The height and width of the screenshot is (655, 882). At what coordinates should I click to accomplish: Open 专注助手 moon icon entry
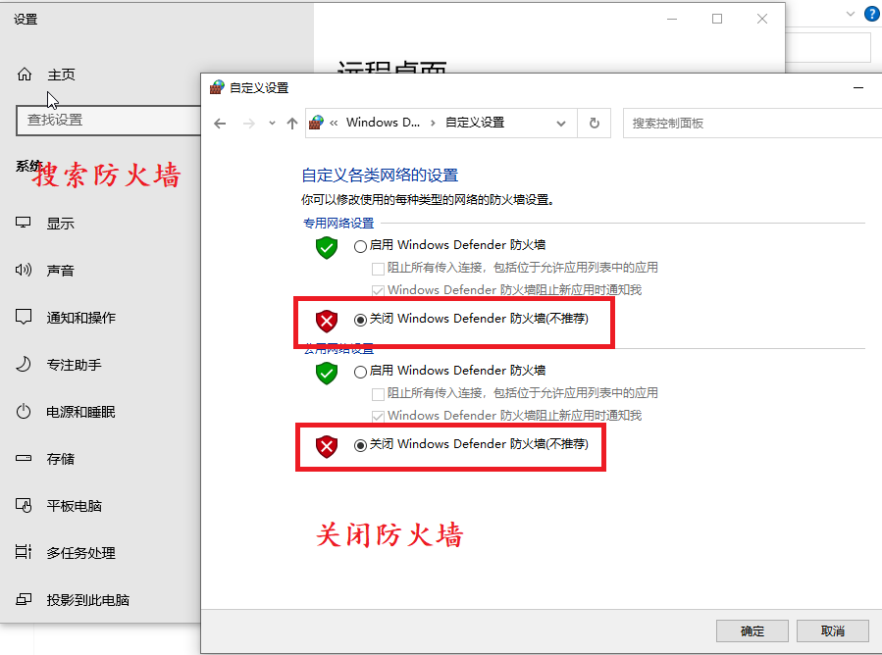(x=24, y=365)
